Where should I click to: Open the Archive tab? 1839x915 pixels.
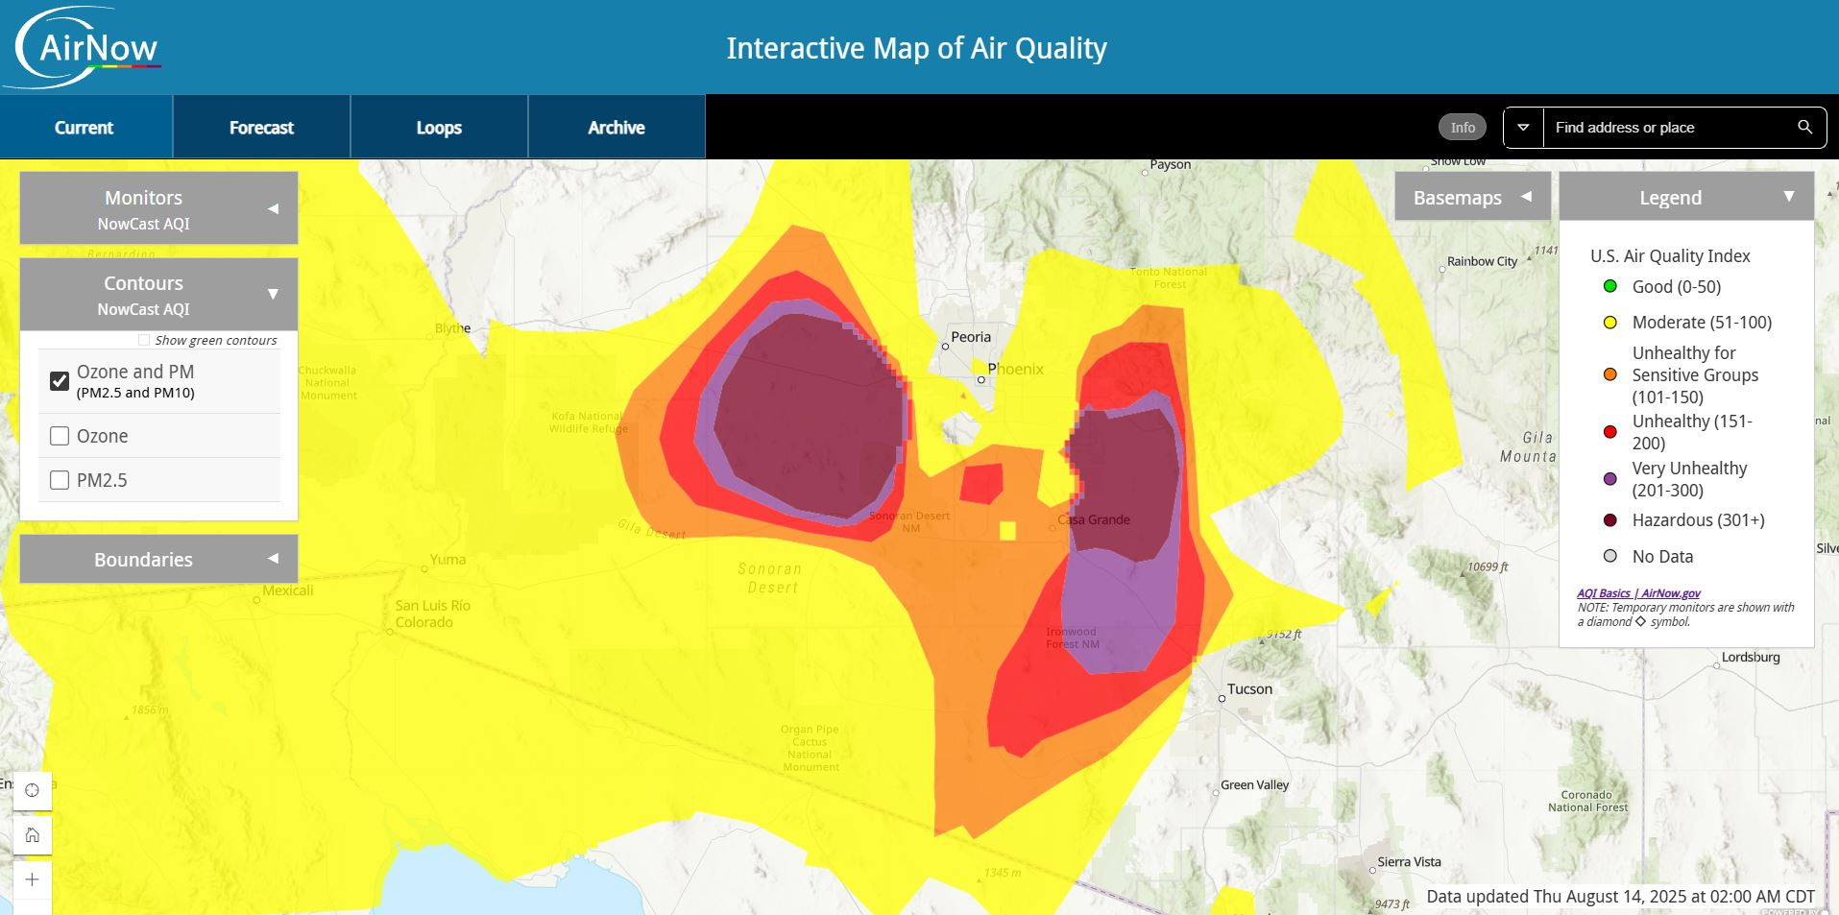(617, 127)
